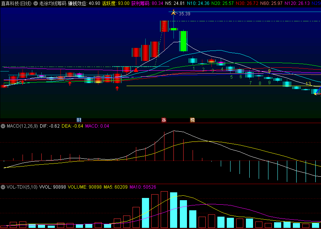The height and width of the screenshot is (229, 321).
Task: Select the tallest hollow red volume bar
Action: pyautogui.click(x=164, y=210)
